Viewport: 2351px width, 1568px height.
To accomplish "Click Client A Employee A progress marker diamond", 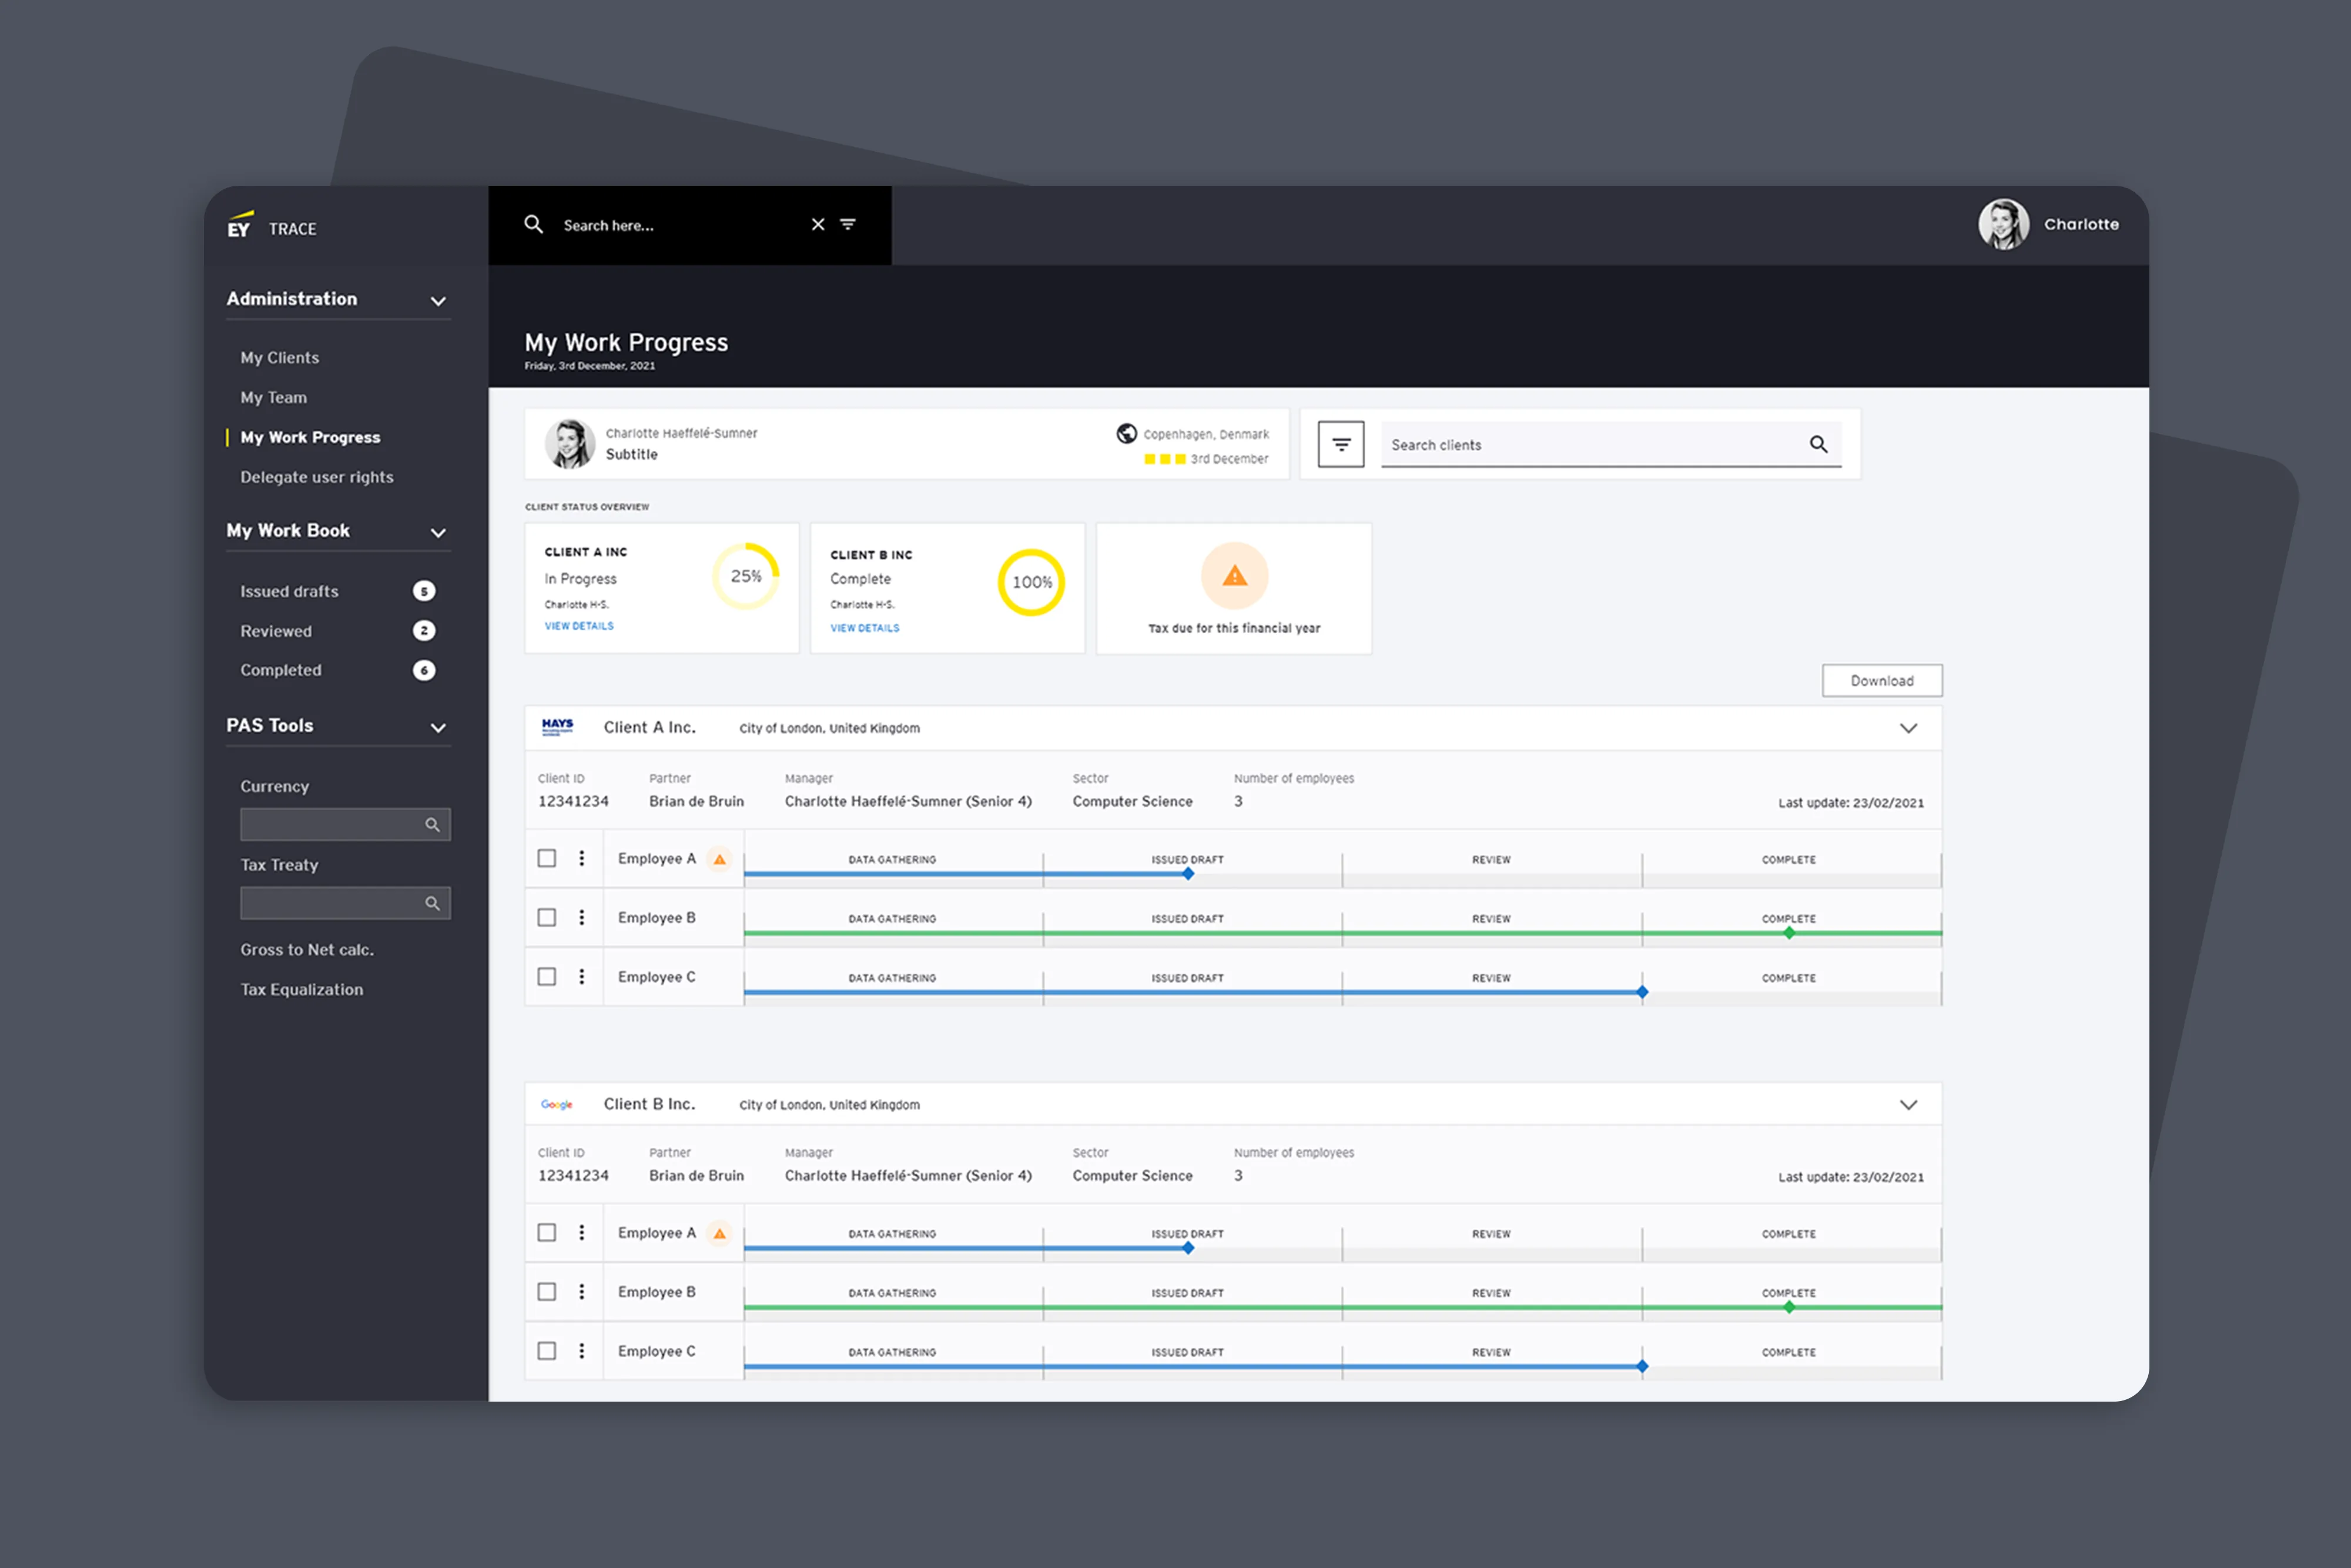I will pyautogui.click(x=1187, y=874).
